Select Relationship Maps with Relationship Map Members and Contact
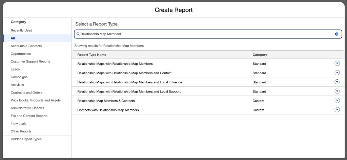This screenshot has width=347, height=160. point(124,73)
